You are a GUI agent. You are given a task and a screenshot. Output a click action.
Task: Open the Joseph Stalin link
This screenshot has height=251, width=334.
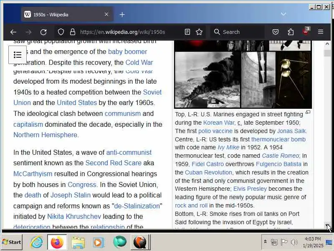71,195
